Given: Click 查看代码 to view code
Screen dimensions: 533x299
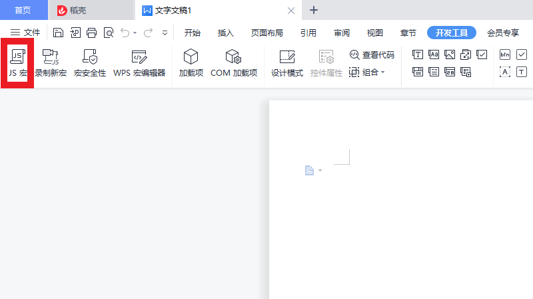Looking at the screenshot, I should click(x=372, y=55).
